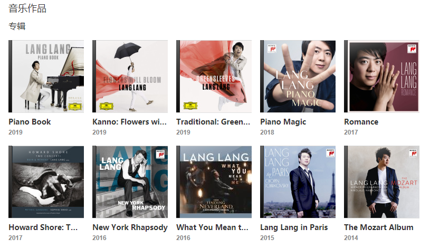Open Lang Lang in Paris cover

(298, 182)
